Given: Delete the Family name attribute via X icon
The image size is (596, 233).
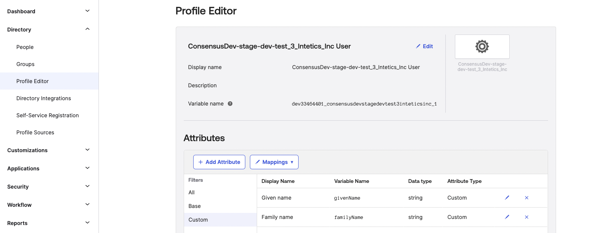Looking at the screenshot, I should point(526,217).
